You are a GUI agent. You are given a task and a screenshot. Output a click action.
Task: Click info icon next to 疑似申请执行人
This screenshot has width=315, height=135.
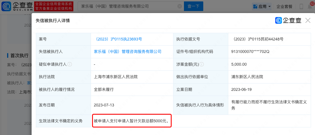pyautogui.click(x=69, y=65)
